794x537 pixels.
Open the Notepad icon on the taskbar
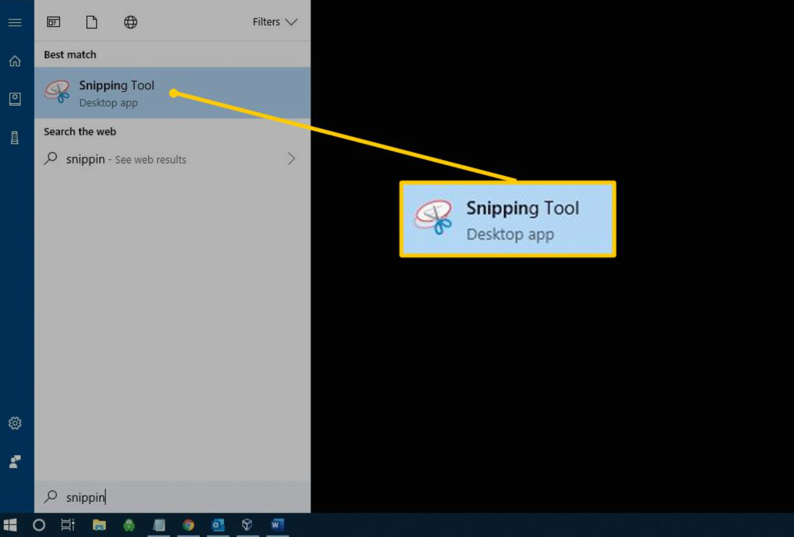pos(159,525)
